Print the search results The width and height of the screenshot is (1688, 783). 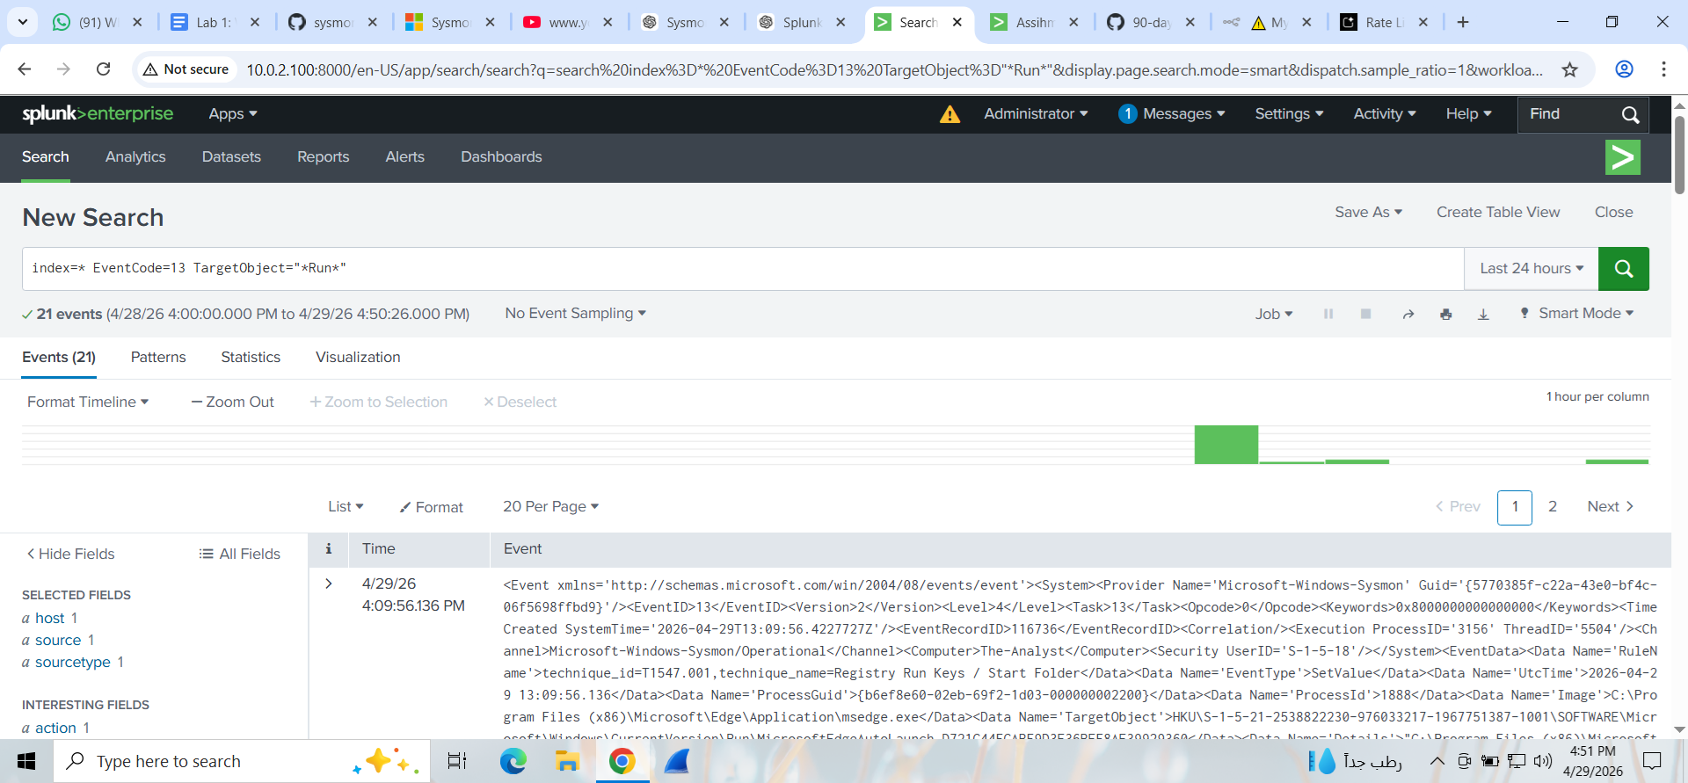1446,314
